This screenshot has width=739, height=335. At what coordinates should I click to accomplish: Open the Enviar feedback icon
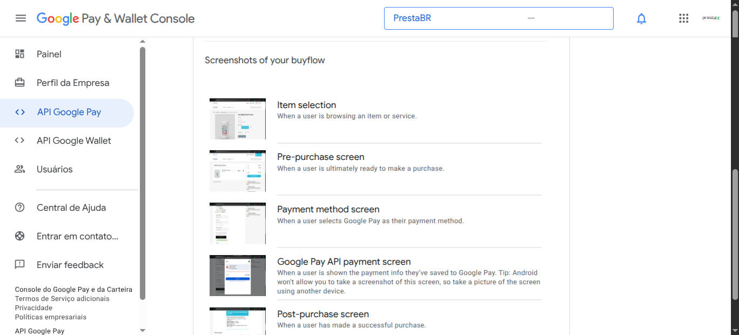pyautogui.click(x=19, y=264)
